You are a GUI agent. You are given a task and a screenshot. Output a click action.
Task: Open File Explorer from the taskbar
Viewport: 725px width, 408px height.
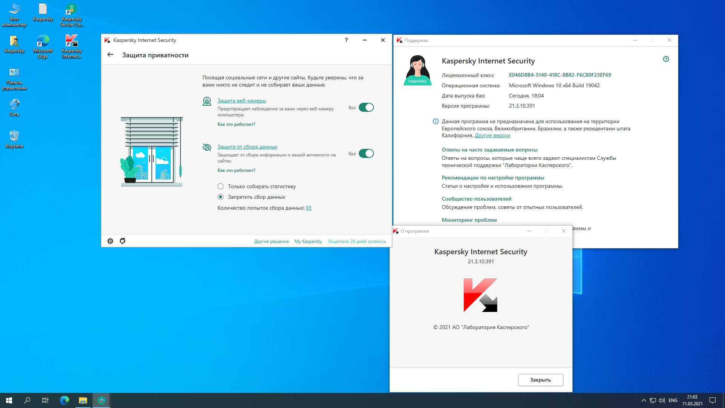(83, 400)
